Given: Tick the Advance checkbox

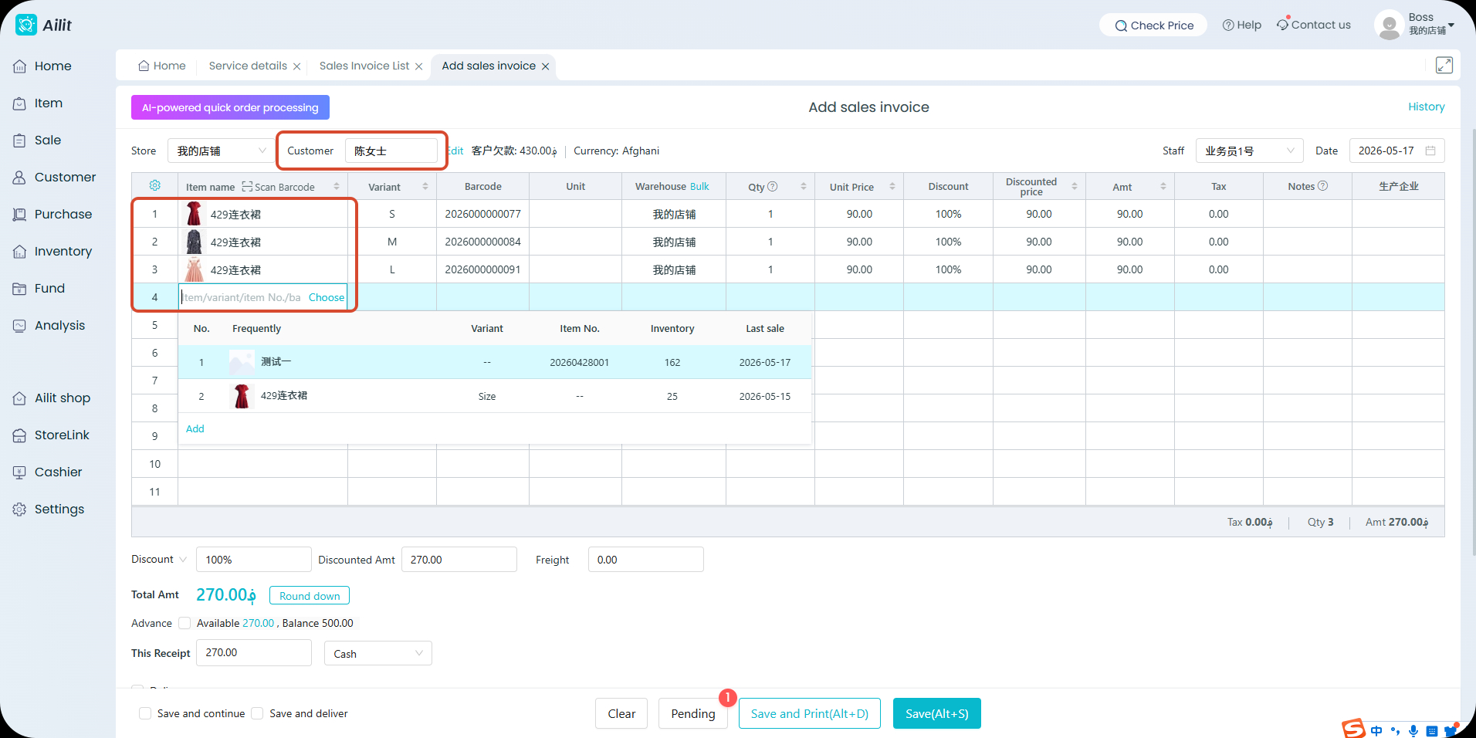Looking at the screenshot, I should click(x=184, y=623).
